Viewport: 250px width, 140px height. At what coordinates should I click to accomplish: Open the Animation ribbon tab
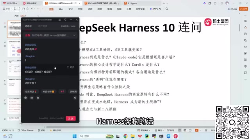90,9
